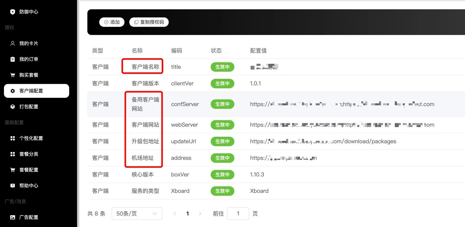This screenshot has height=227, width=465.
Task: Go to the previous page arrow
Action: click(x=175, y=214)
